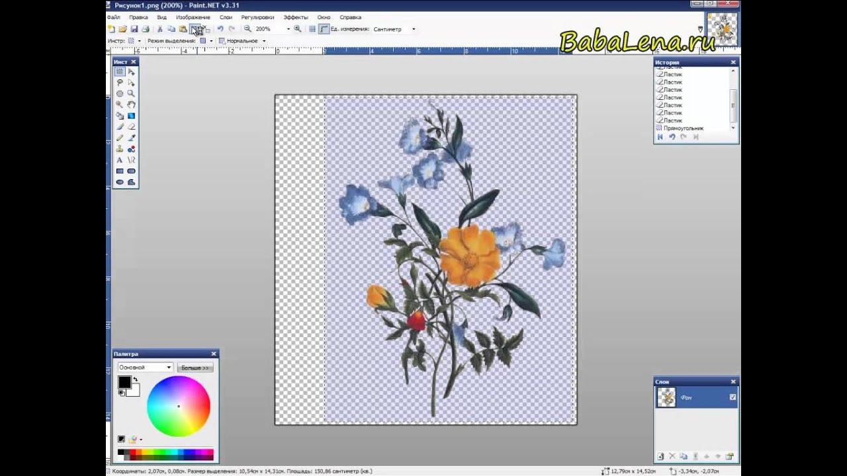Click the Zoom In toolbar icon
Screen dimensions: 847x476
coord(297,29)
